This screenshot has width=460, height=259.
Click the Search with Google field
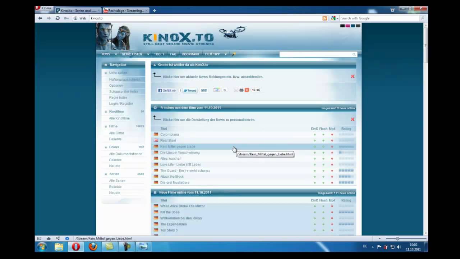coord(379,18)
